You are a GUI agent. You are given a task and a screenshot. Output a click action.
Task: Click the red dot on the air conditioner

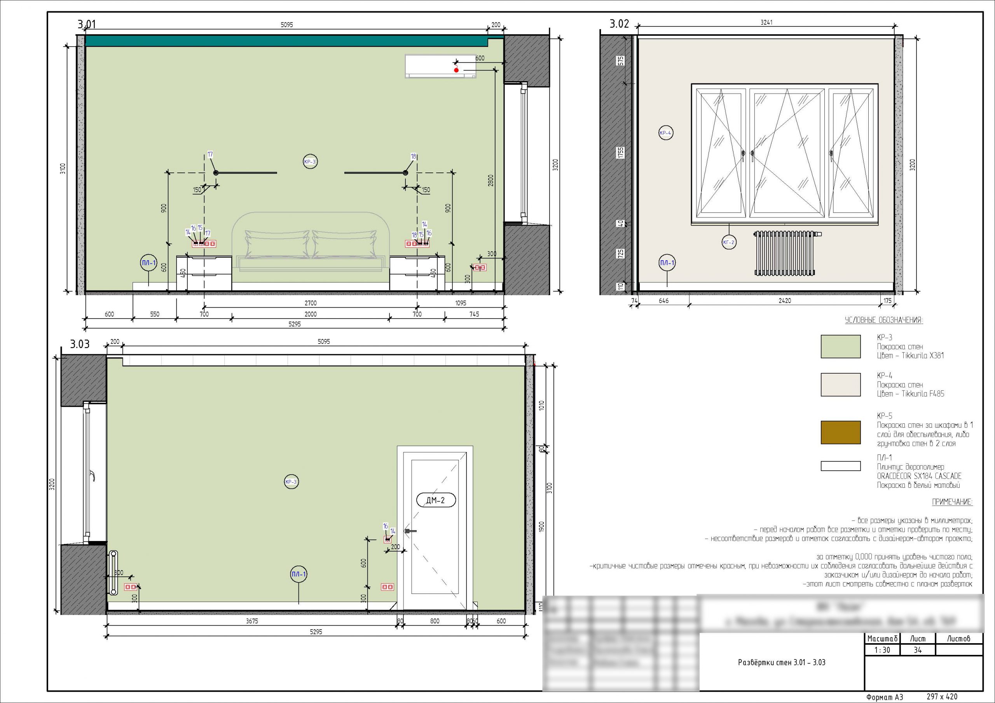(x=456, y=70)
